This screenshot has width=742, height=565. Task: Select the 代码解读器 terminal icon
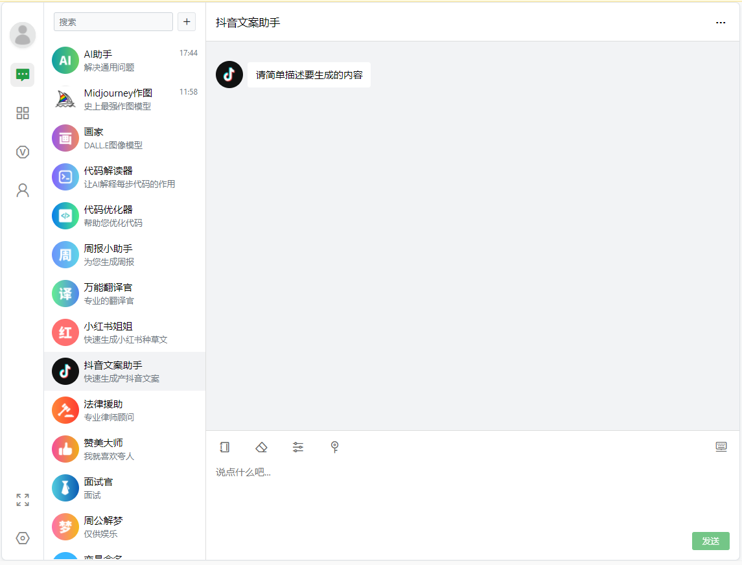pos(65,177)
